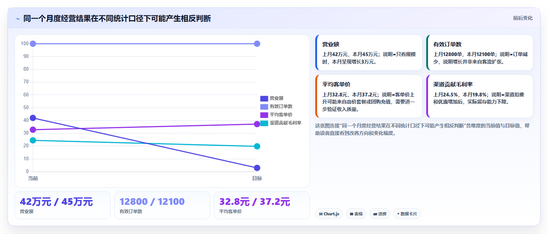Toggle 平均客单价 legend color swatch
Image resolution: width=548 pixels, height=234 pixels.
[x=264, y=115]
